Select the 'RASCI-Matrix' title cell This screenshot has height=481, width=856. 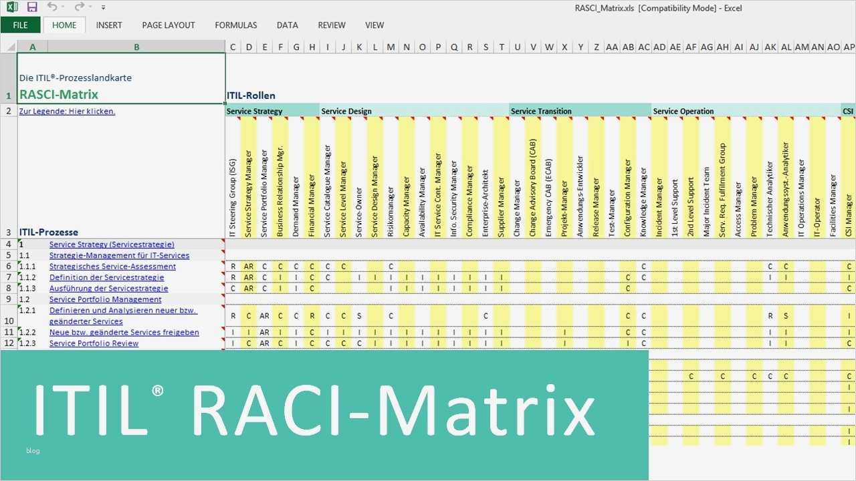coord(59,95)
